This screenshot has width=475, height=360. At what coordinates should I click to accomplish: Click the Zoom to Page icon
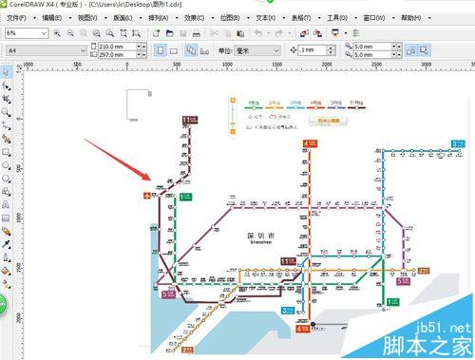click(x=110, y=33)
